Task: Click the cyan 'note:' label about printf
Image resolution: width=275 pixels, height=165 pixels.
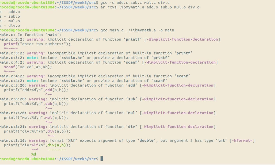Action: (x=32, y=58)
